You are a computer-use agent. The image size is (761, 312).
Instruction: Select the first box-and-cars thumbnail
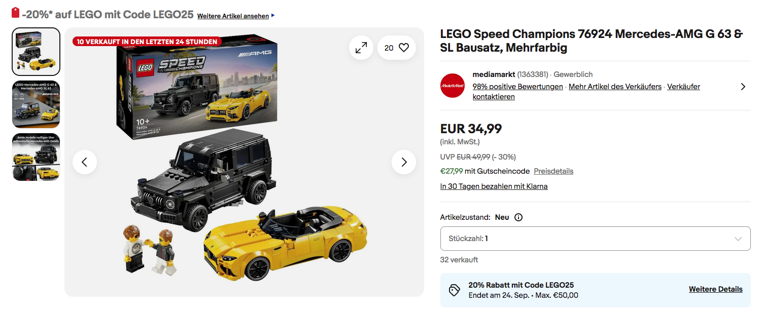(x=36, y=52)
